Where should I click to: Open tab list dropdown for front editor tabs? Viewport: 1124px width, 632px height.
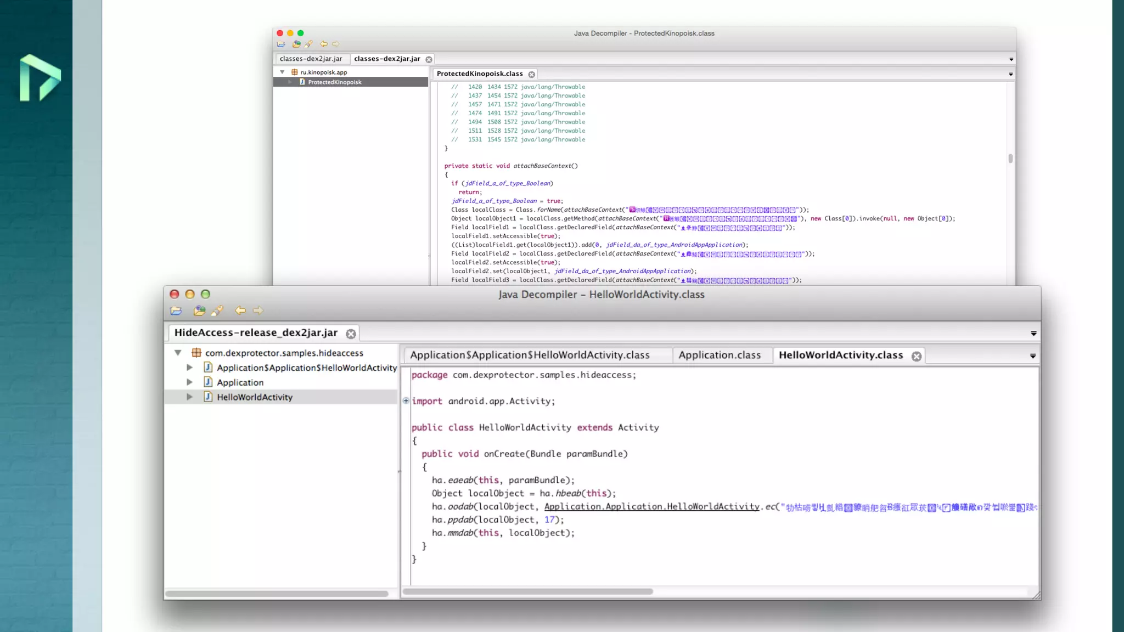[1032, 356]
